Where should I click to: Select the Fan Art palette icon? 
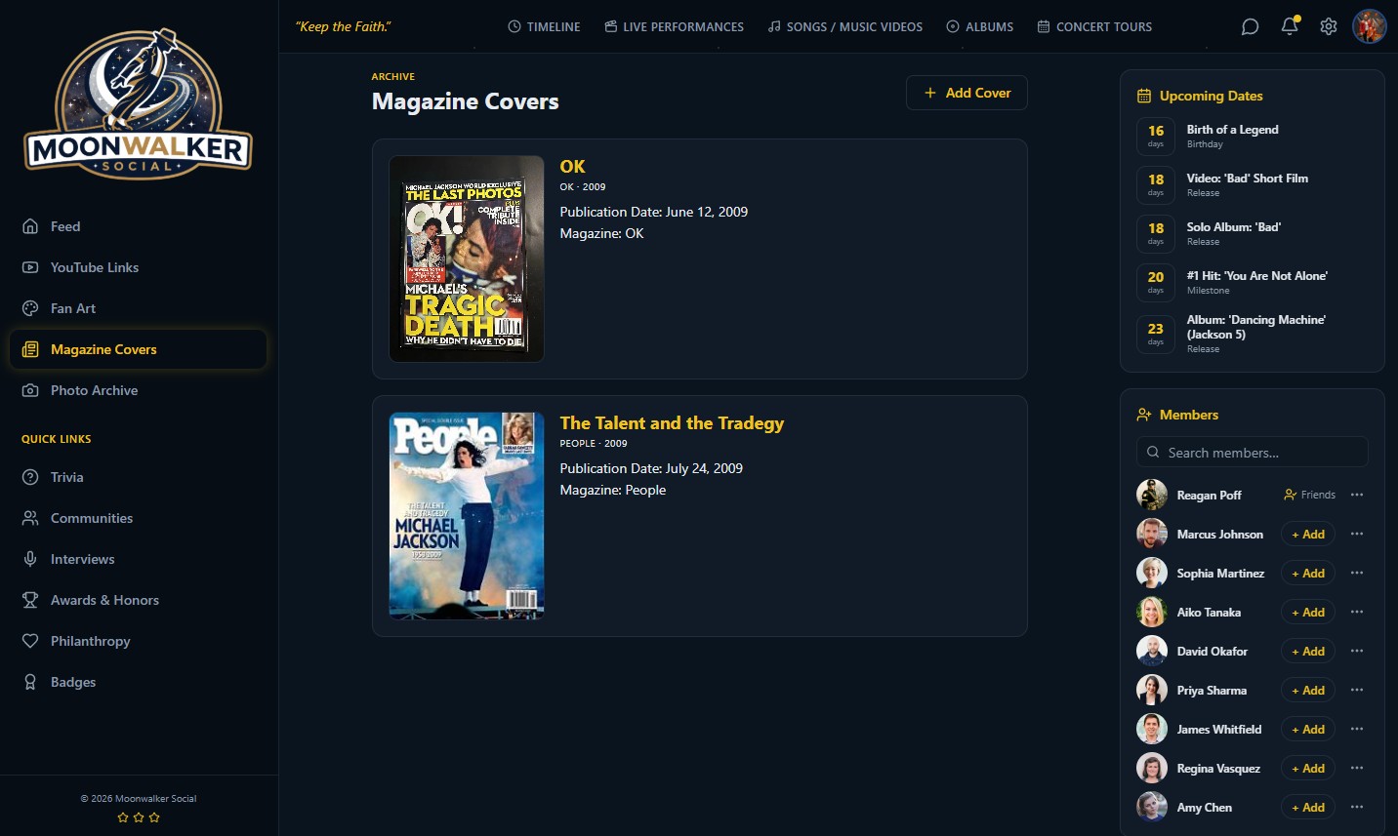coord(30,308)
